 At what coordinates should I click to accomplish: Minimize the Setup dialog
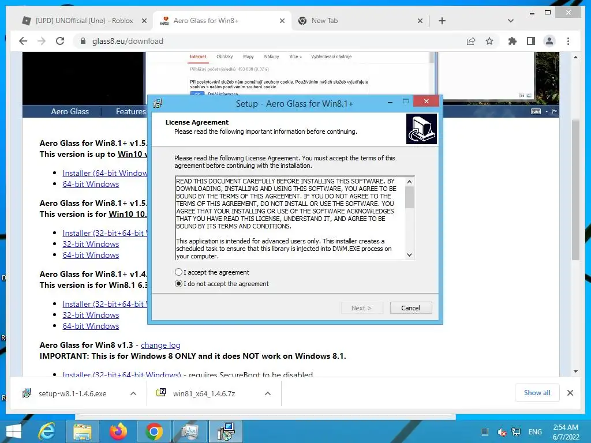390,102
